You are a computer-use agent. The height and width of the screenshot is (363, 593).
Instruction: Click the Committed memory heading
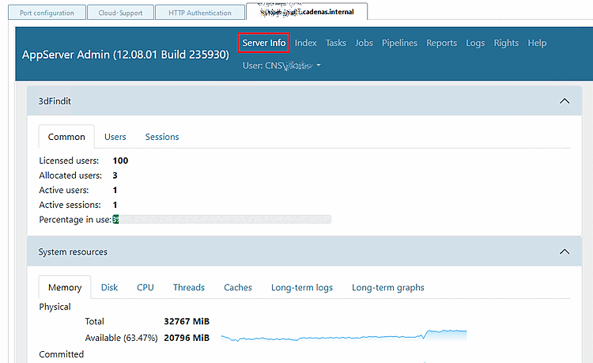[x=61, y=354]
